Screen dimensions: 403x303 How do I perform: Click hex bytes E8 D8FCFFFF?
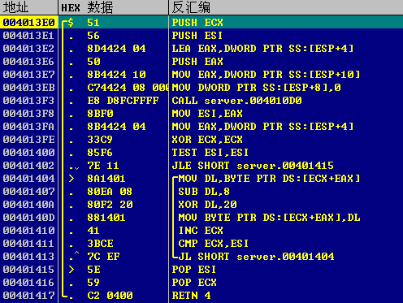coord(123,101)
